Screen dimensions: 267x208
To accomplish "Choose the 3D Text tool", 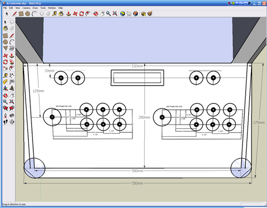I will pos(12,88).
